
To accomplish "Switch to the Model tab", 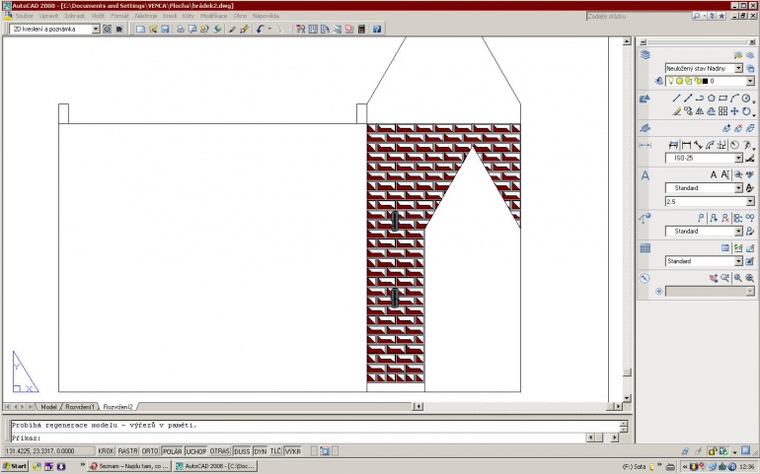I will click(48, 407).
